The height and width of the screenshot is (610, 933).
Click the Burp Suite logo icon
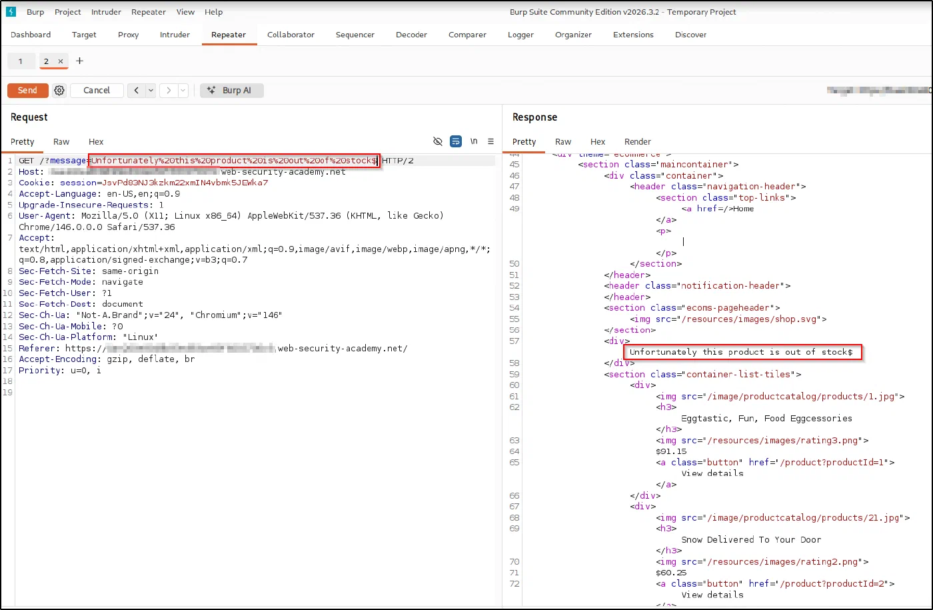pos(11,12)
